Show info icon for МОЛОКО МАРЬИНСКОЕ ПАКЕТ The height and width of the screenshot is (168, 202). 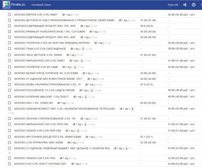82,61
